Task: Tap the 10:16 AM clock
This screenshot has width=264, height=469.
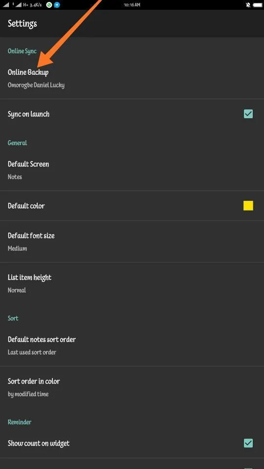Action: click(x=132, y=5)
